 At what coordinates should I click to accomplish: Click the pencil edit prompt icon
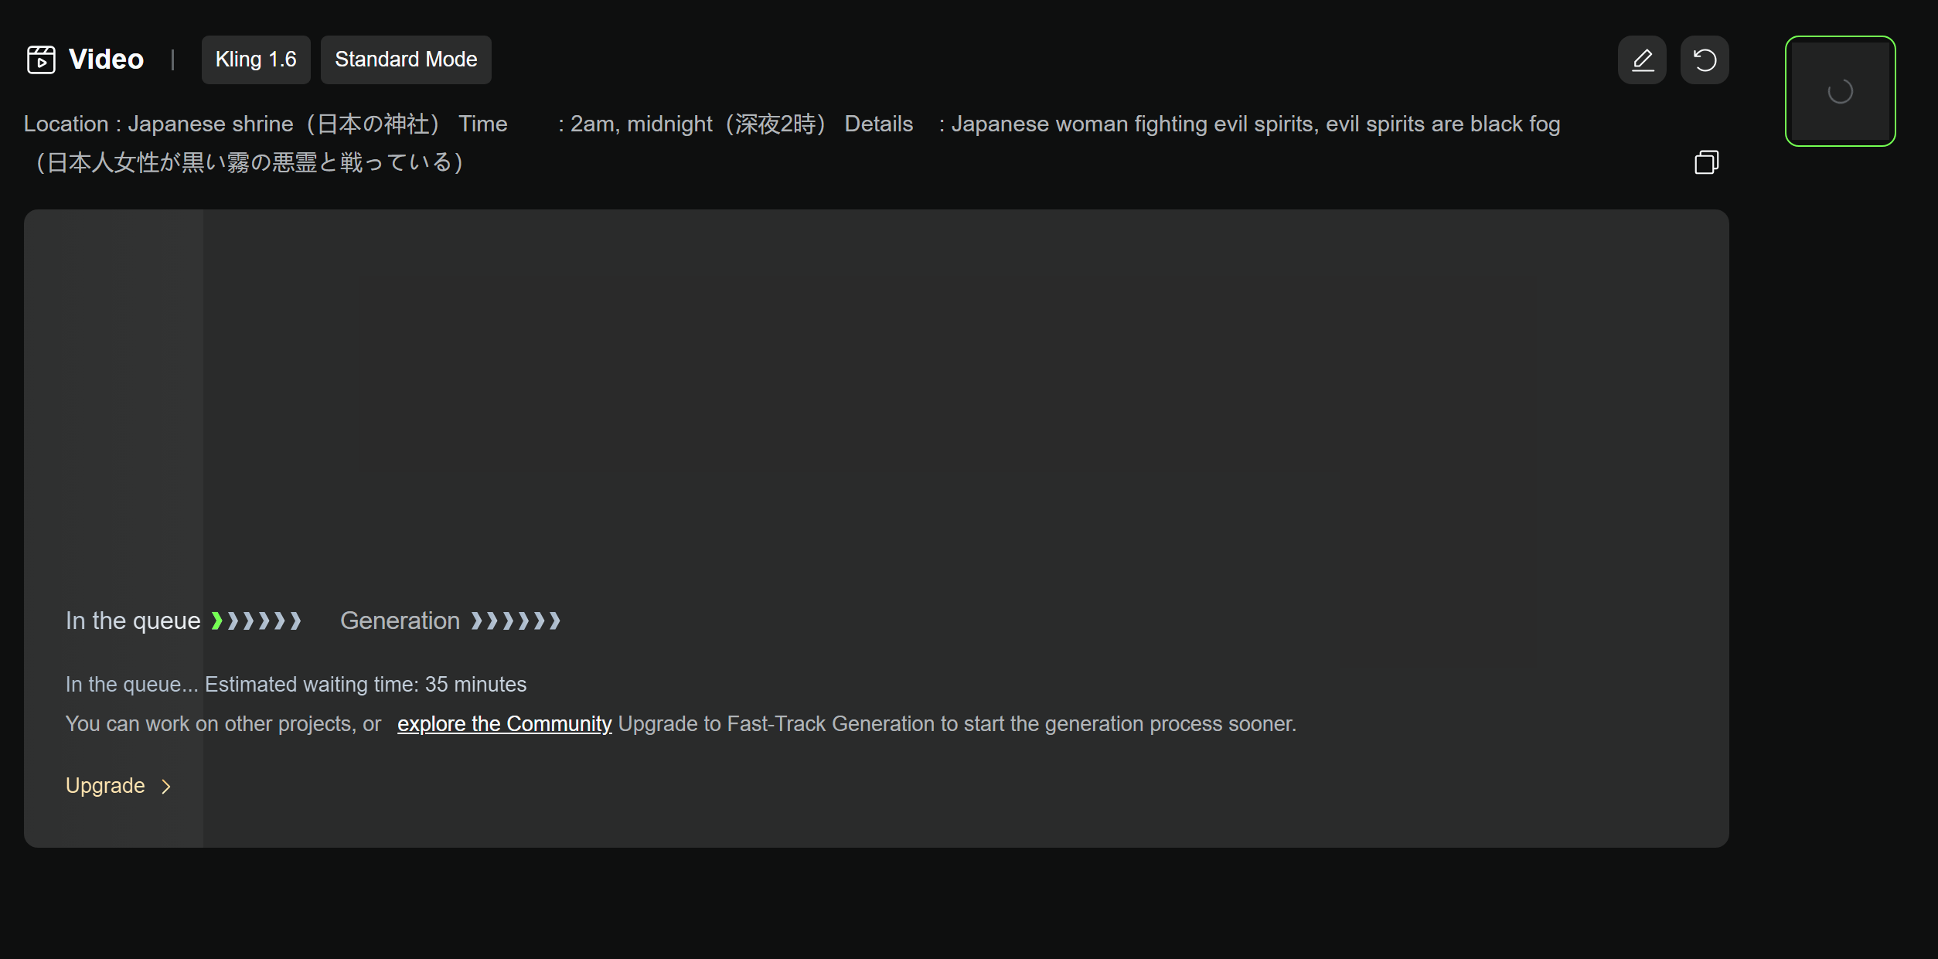(1642, 60)
